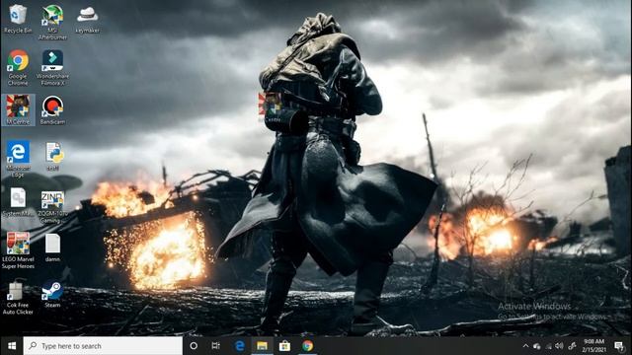Open Task View on the taskbar
The image size is (632, 355).
pyautogui.click(x=216, y=346)
